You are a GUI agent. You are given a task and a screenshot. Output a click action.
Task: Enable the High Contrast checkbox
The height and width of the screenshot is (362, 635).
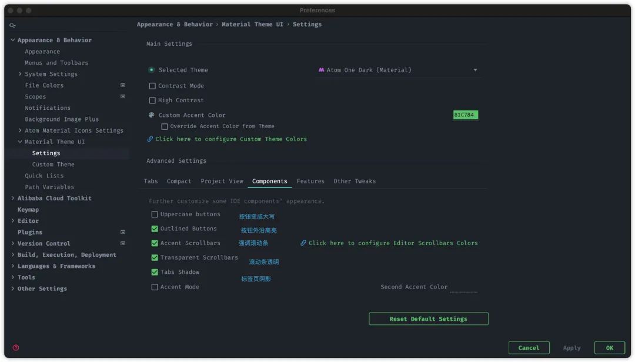[152, 100]
